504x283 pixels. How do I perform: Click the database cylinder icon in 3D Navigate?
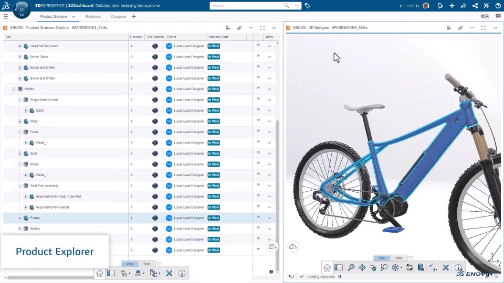(x=421, y=268)
